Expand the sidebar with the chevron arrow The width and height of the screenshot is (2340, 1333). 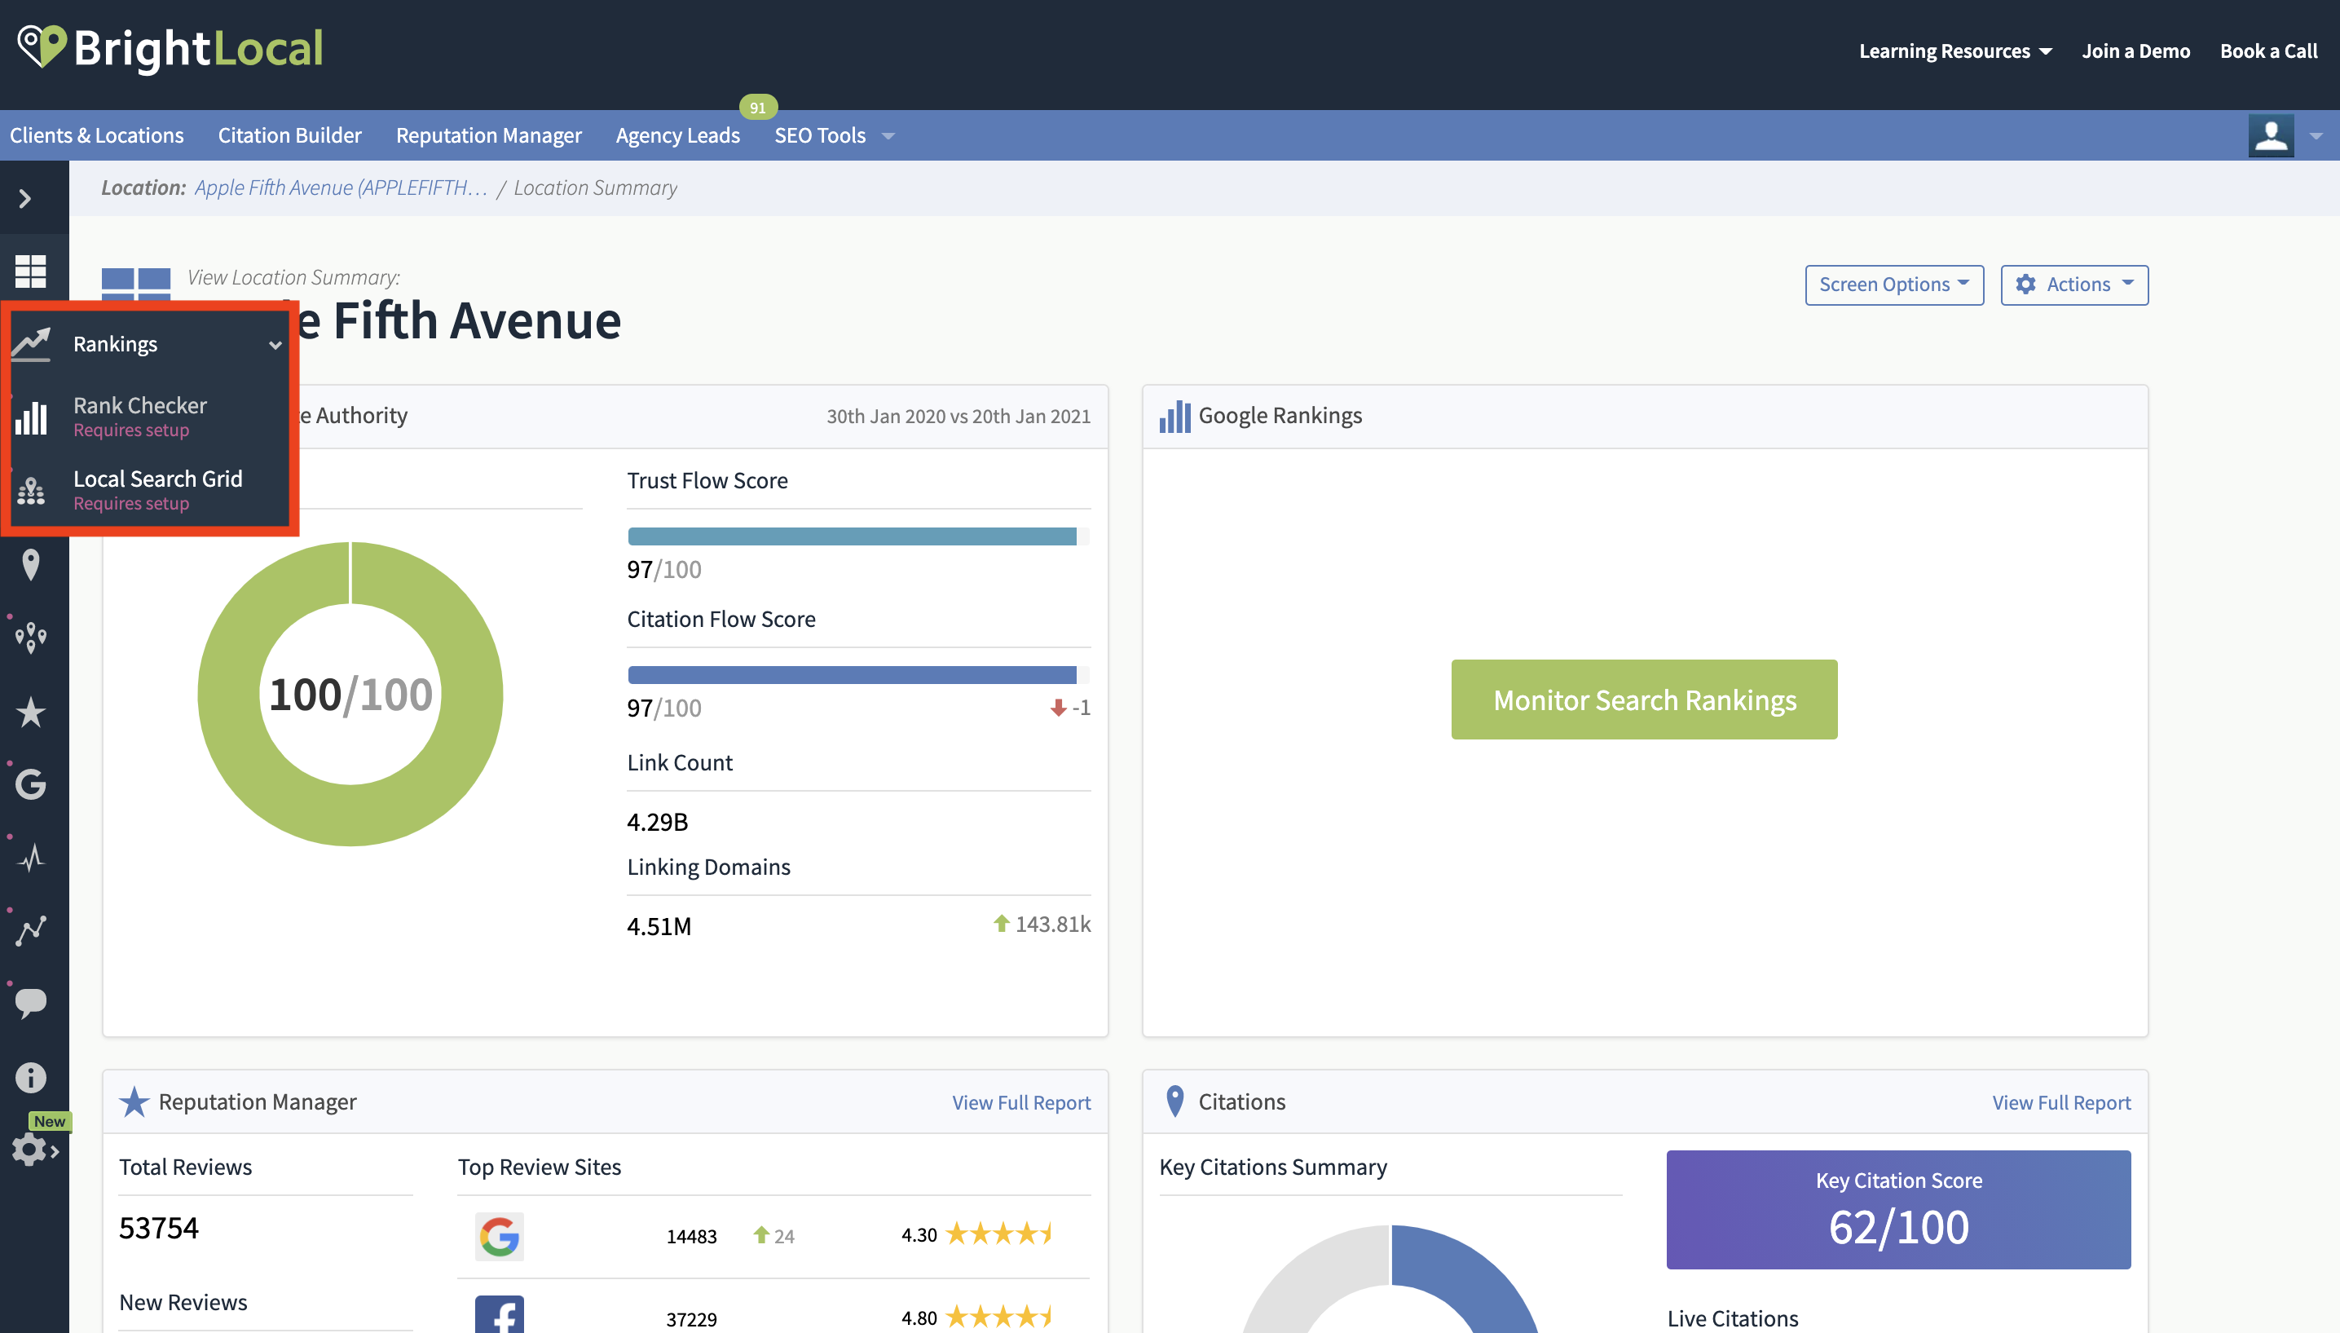(x=25, y=198)
